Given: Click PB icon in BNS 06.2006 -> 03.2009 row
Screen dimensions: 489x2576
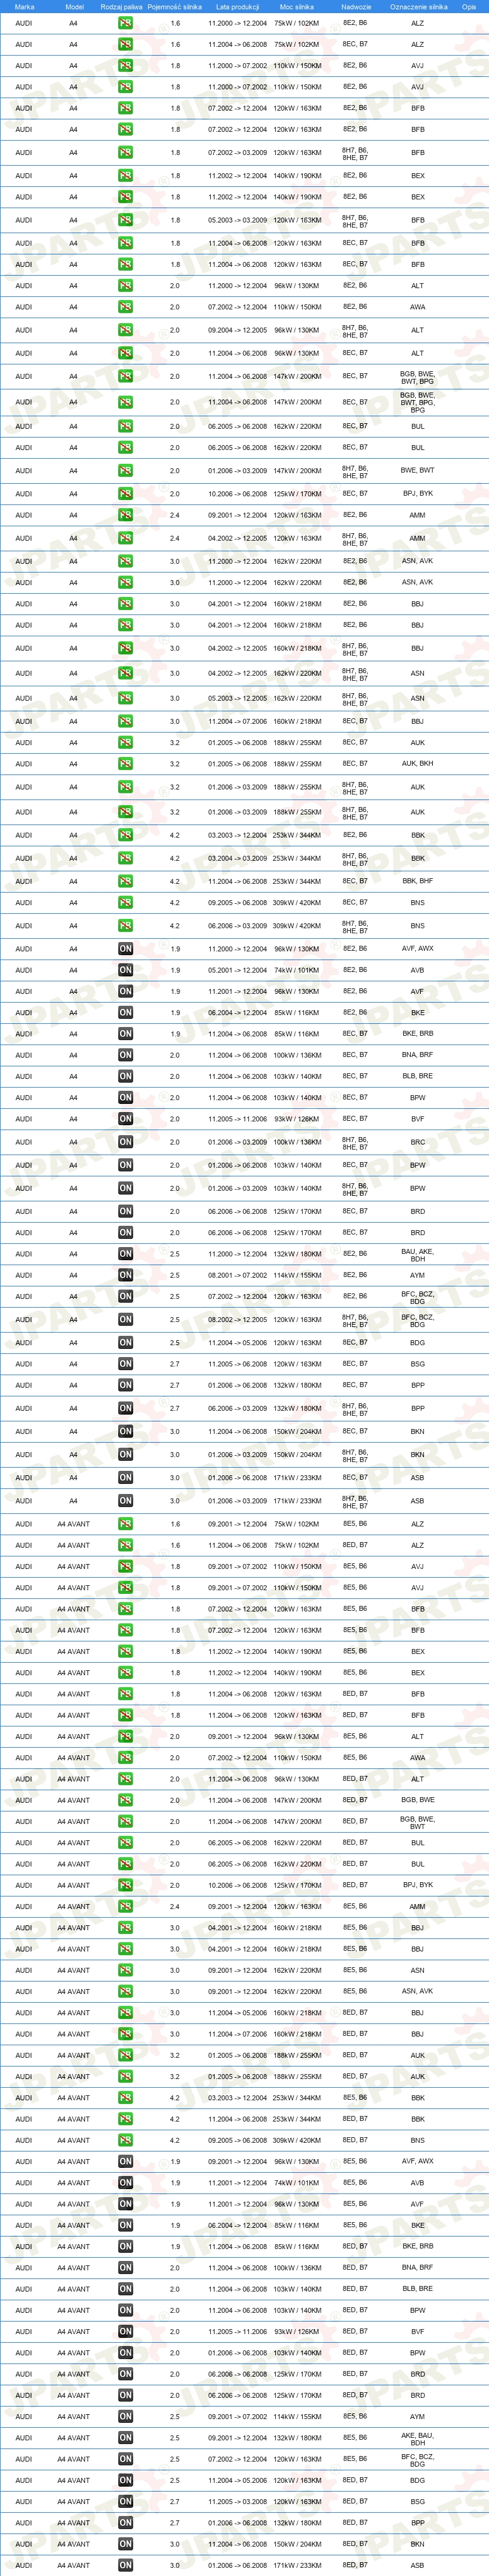Looking at the screenshot, I should pos(125,925).
